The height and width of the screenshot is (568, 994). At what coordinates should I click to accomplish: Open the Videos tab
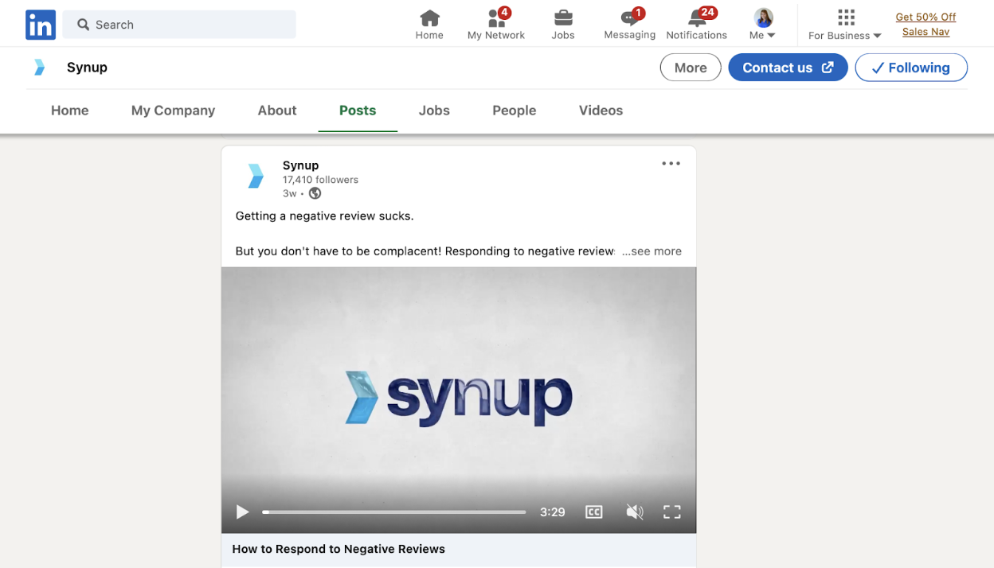pos(601,111)
